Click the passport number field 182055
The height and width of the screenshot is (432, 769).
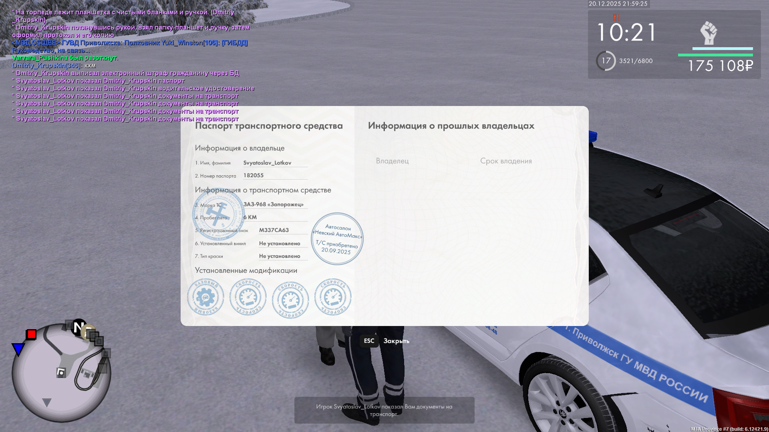[x=254, y=175]
